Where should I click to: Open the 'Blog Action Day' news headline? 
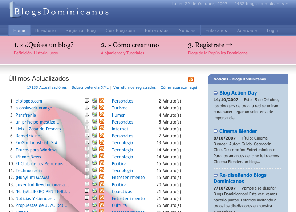pyautogui.click(x=238, y=93)
